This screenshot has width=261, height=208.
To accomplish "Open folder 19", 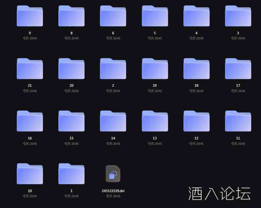I will 155,69.
